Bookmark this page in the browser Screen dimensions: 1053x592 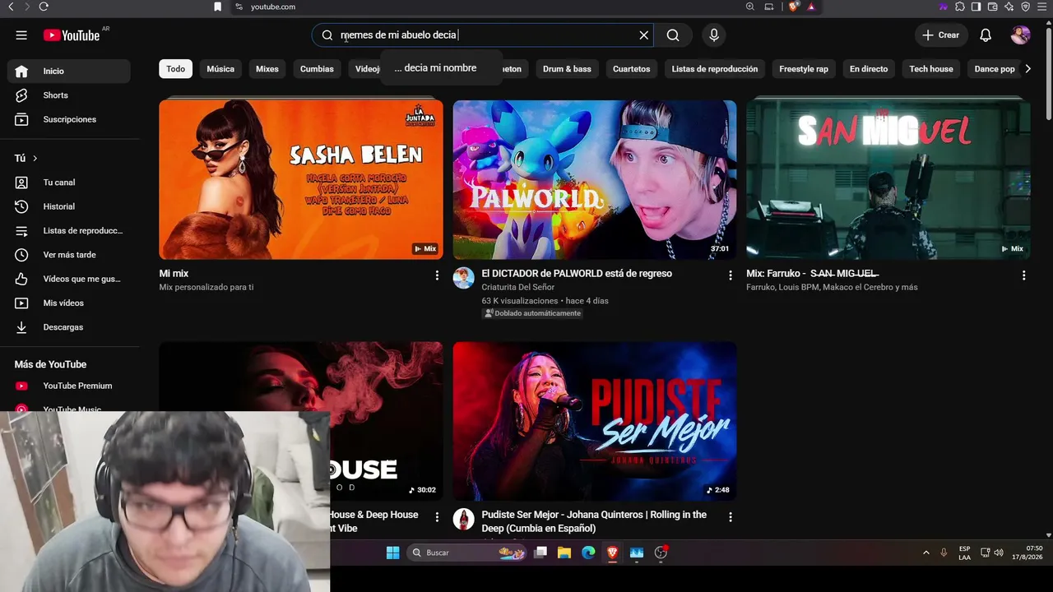point(217,7)
